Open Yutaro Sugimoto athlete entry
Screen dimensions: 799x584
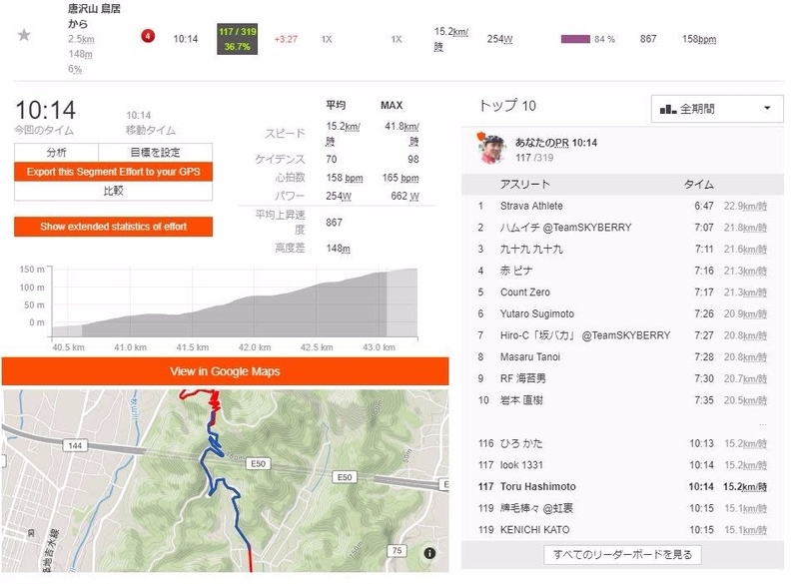[537, 313]
